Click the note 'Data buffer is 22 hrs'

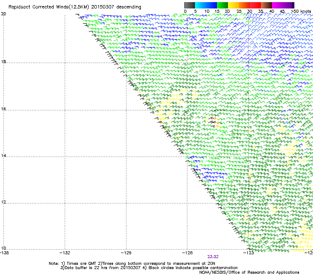[x=87, y=268]
